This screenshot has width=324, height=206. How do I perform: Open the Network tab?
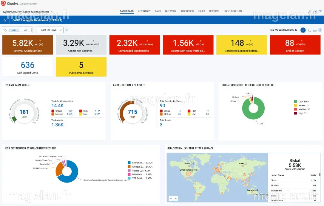pyautogui.click(x=170, y=11)
